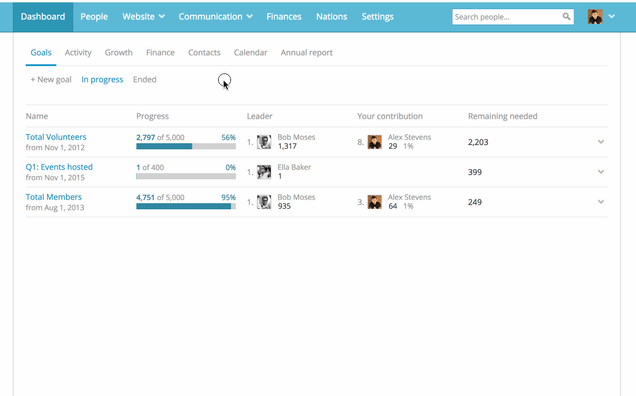Click Bob Moses avatar in Total Members row

coord(264,202)
